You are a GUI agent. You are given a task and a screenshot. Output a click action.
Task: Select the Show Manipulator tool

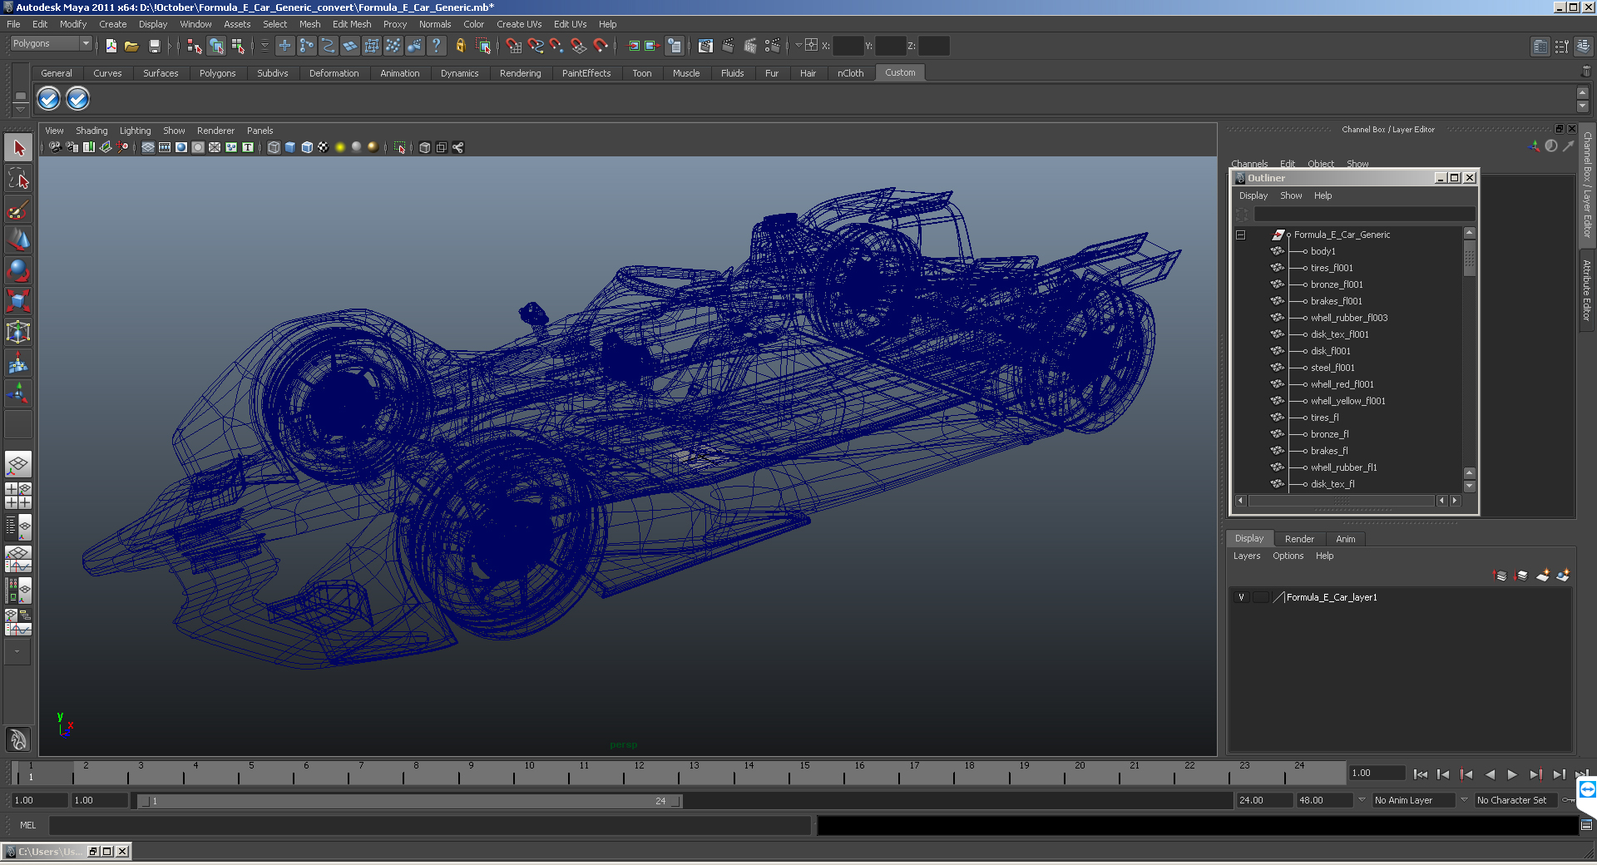[x=18, y=393]
